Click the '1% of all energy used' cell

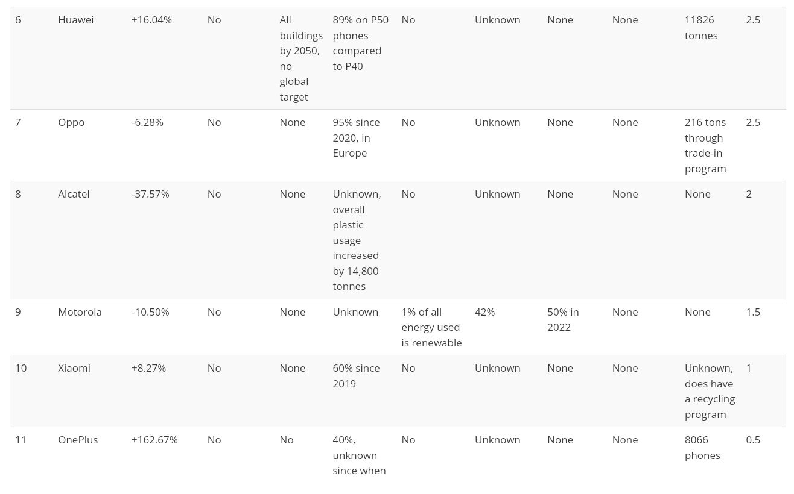pos(431,327)
